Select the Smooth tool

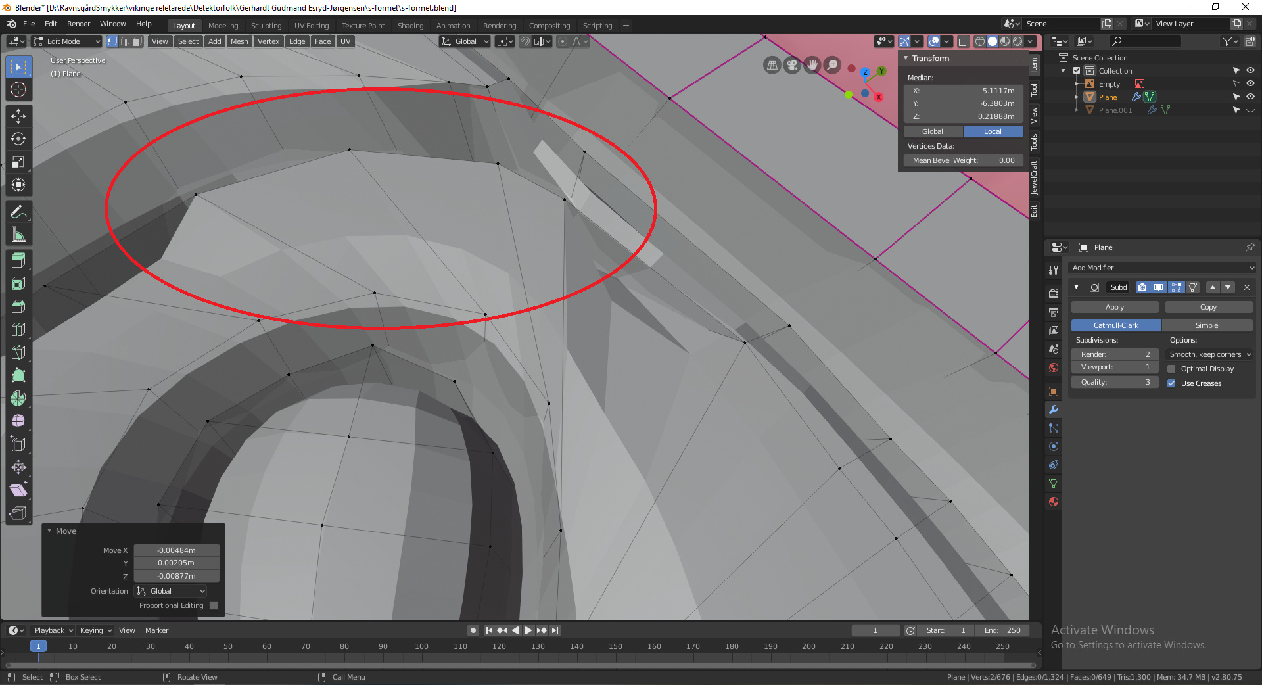click(x=18, y=421)
